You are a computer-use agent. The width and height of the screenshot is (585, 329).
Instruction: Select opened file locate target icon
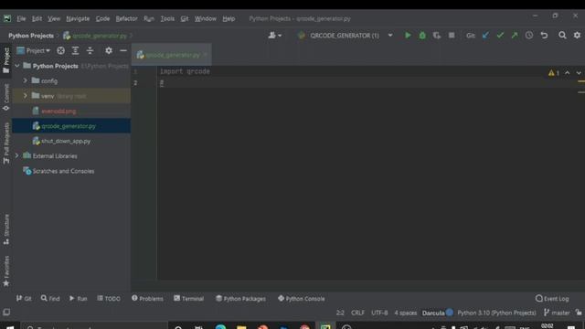[x=60, y=51]
